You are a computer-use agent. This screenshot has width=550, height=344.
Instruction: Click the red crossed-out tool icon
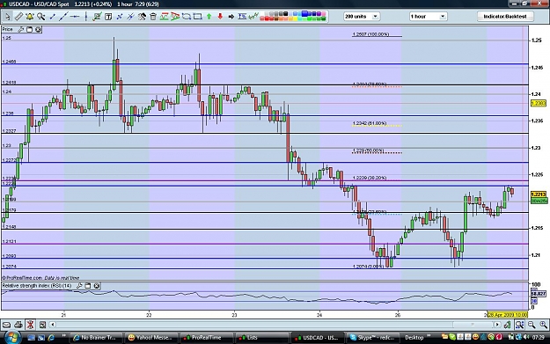pos(30,325)
